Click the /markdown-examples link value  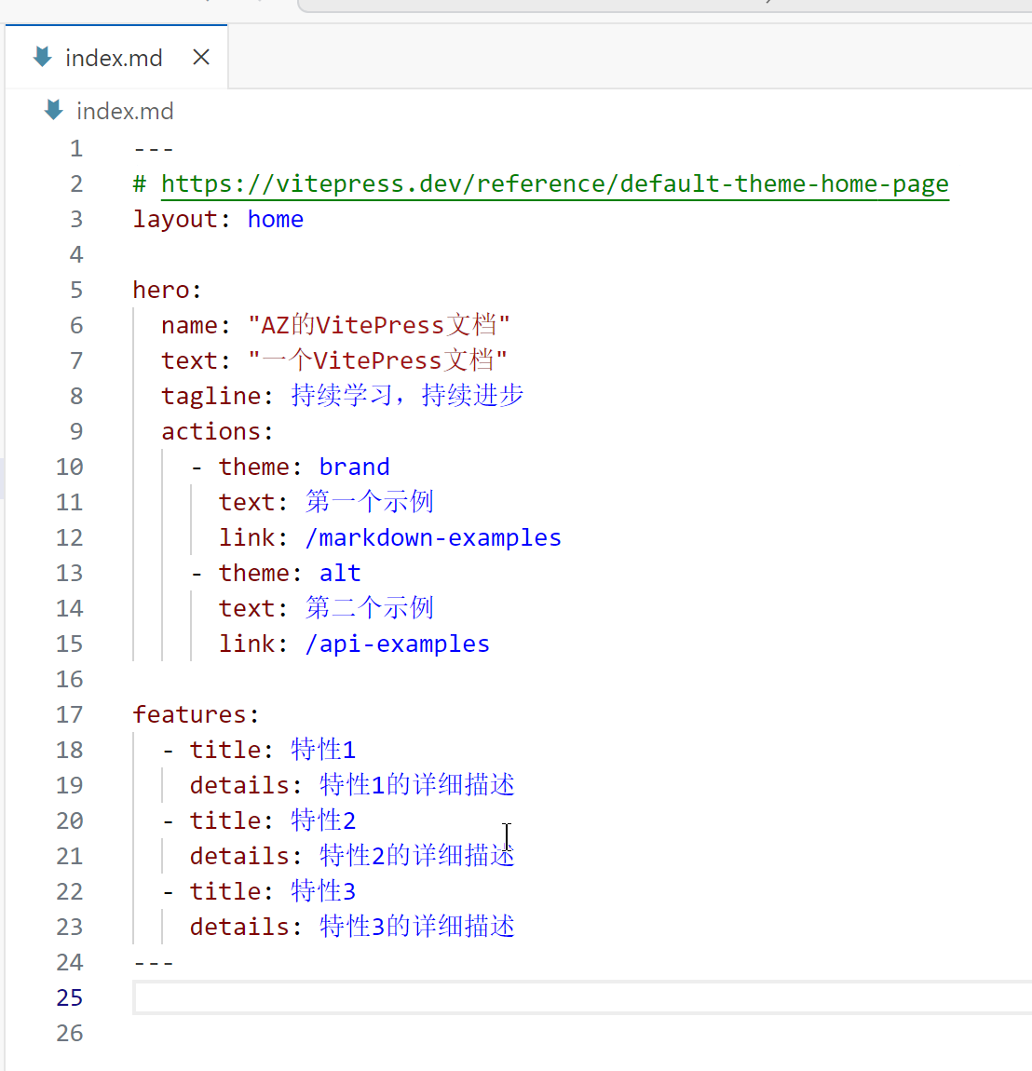pyautogui.click(x=433, y=538)
